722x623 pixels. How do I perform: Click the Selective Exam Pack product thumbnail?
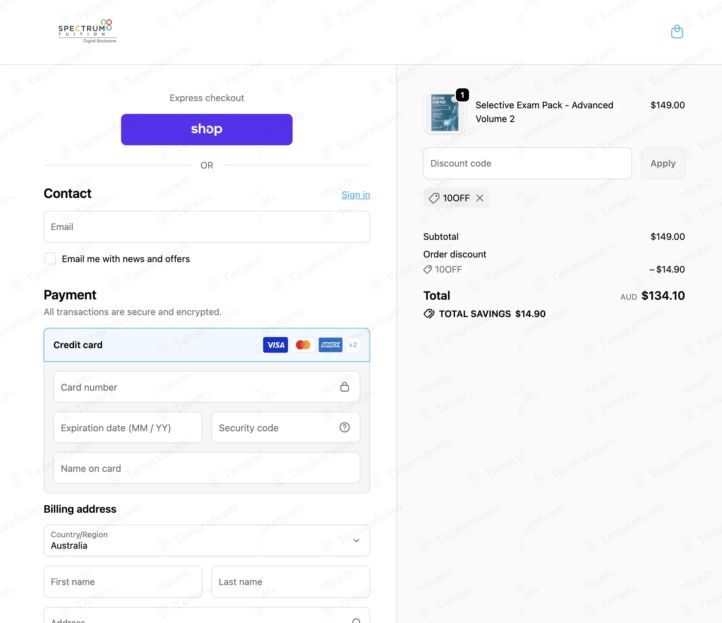(x=445, y=113)
